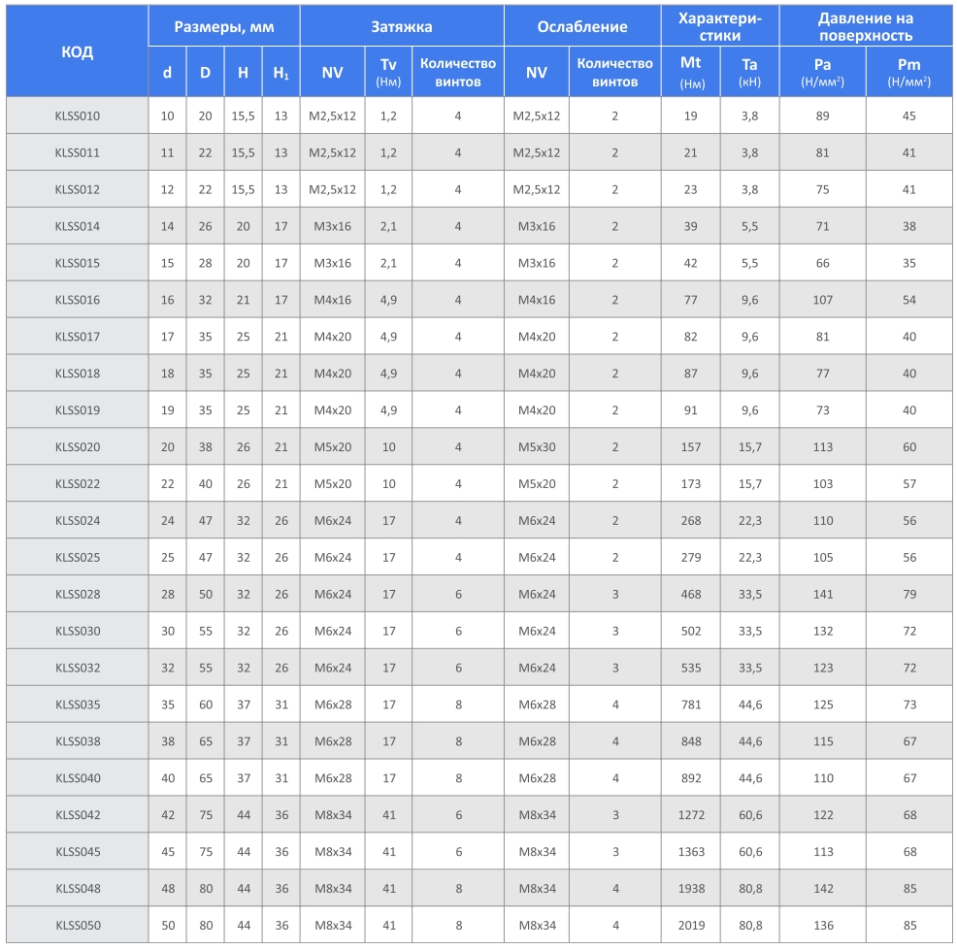Select the Tv (Нм) column header
Screen dimensions: 957x949
click(388, 73)
